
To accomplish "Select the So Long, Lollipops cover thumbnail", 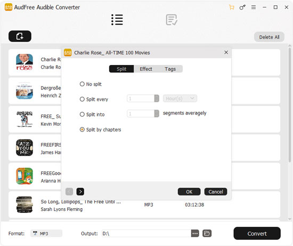I will (x=25, y=204).
